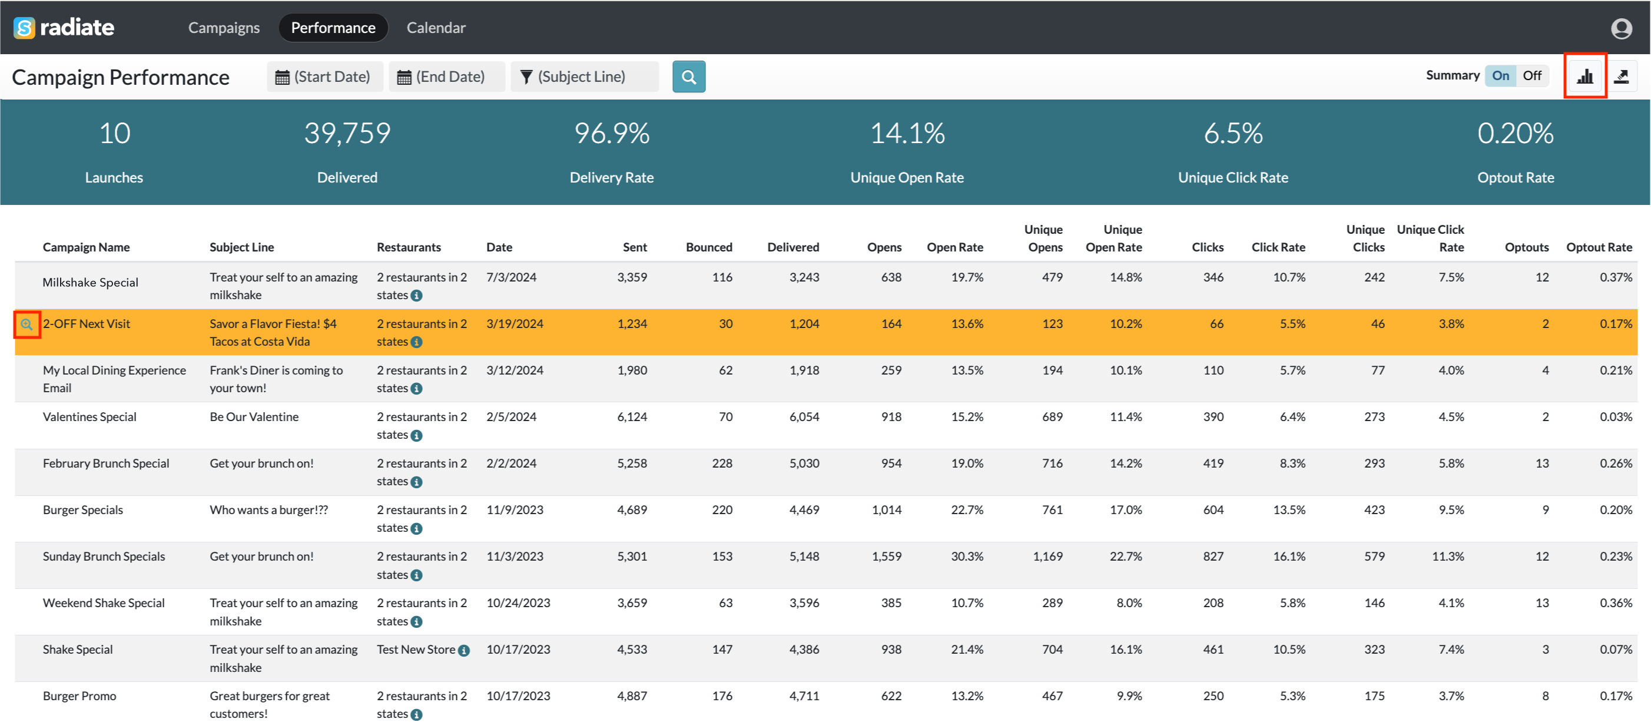Image resolution: width=1651 pixels, height=722 pixels.
Task: Open the Start Date picker
Action: (324, 77)
